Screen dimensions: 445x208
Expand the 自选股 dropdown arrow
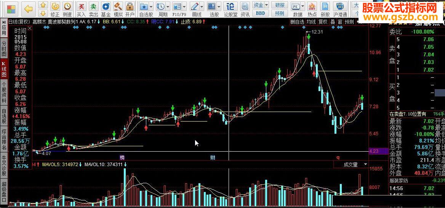click(x=151, y=6)
